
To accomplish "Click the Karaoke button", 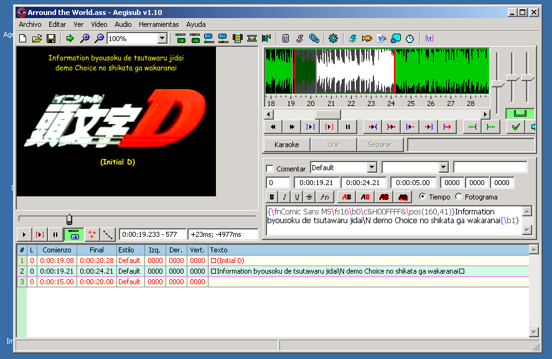I will tap(286, 145).
